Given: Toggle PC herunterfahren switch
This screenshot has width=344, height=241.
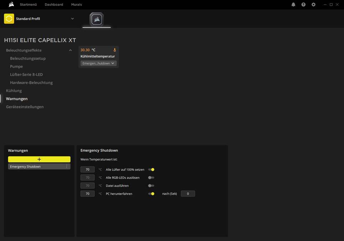Looking at the screenshot, I should [x=151, y=194].
